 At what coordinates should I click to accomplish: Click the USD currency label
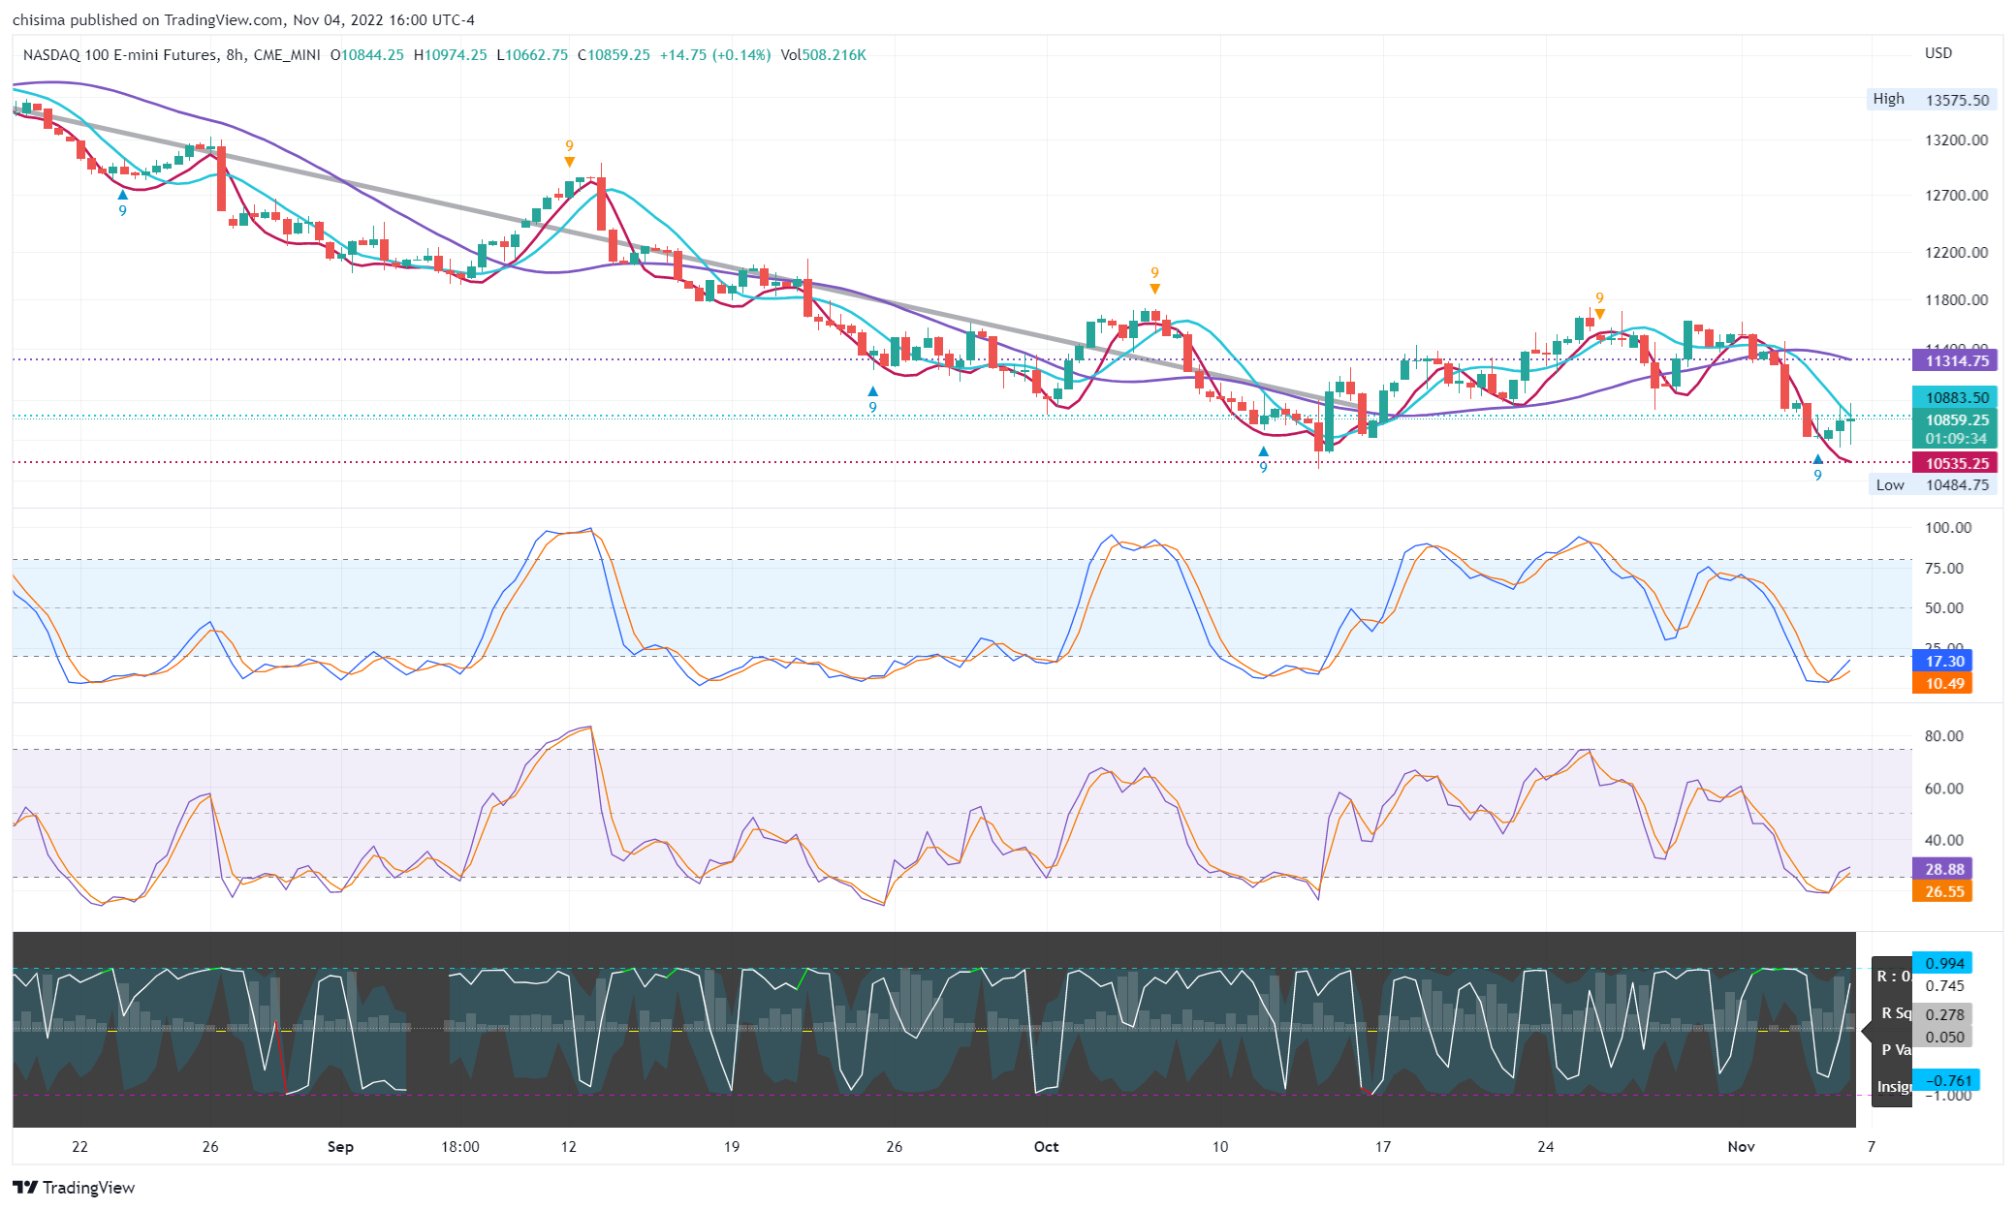point(1937,53)
